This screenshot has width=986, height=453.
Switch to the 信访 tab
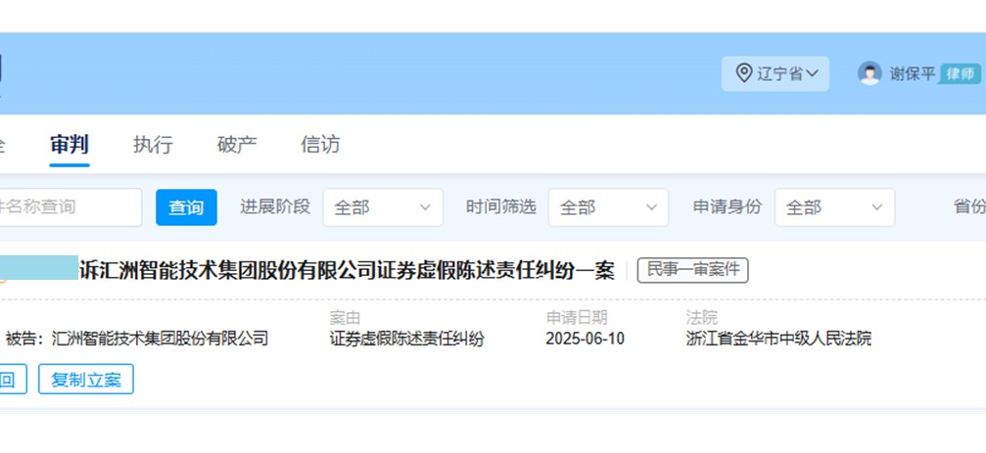coord(320,145)
